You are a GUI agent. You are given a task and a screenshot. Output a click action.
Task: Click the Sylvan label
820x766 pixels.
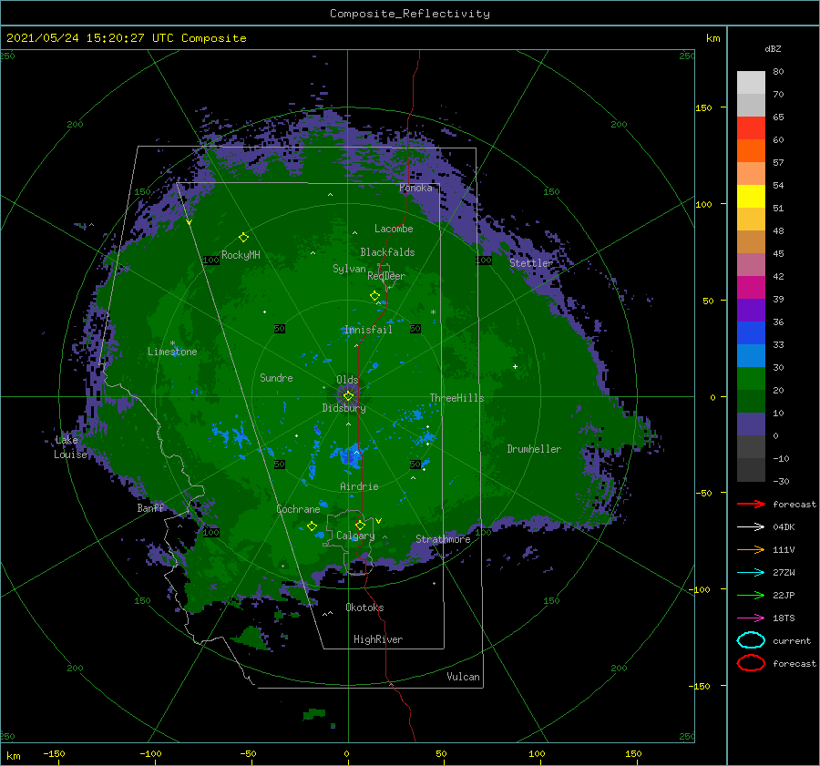point(349,269)
